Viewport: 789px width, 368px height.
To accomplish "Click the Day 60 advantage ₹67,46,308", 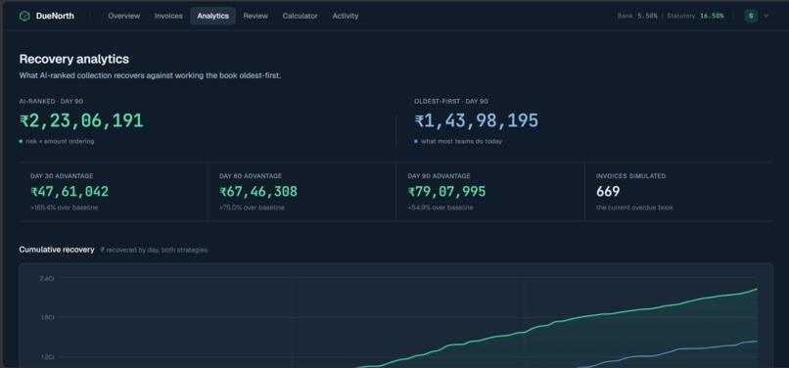I will click(258, 192).
